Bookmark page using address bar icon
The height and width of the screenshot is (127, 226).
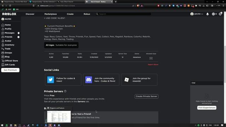click(x=34, y=6)
